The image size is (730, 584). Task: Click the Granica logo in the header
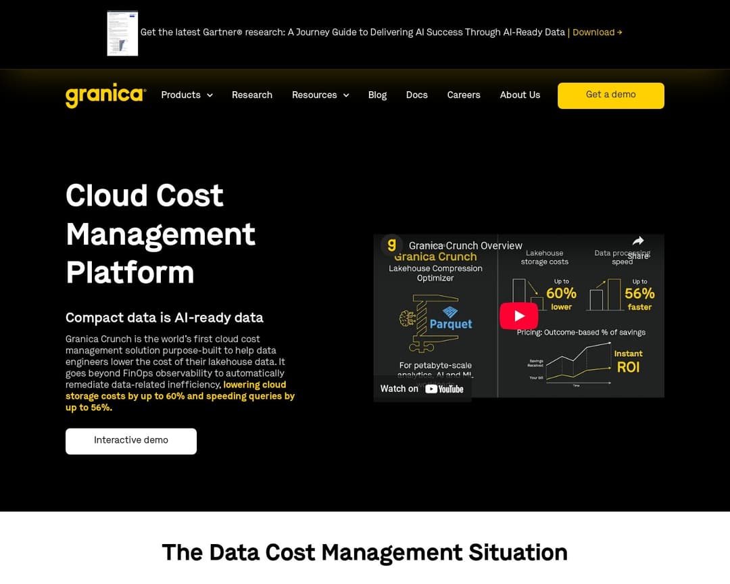tap(105, 95)
